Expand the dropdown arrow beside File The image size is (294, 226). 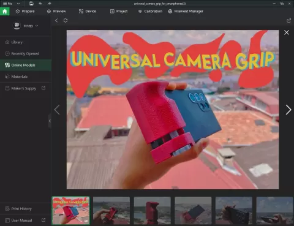point(18,4)
